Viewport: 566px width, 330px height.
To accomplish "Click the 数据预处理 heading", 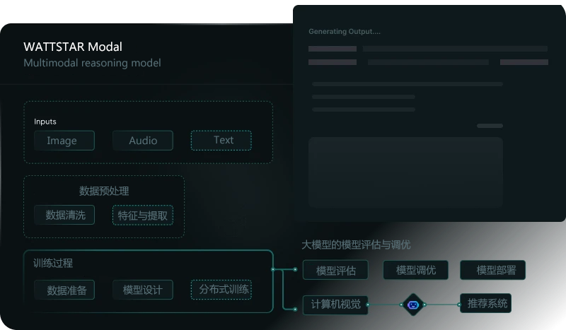I will point(104,191).
